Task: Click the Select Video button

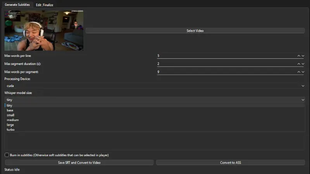Action: pyautogui.click(x=195, y=31)
